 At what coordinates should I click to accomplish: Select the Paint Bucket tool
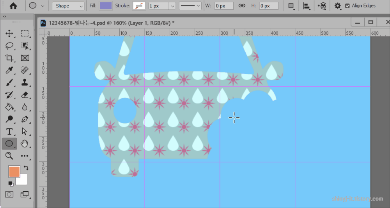9,107
